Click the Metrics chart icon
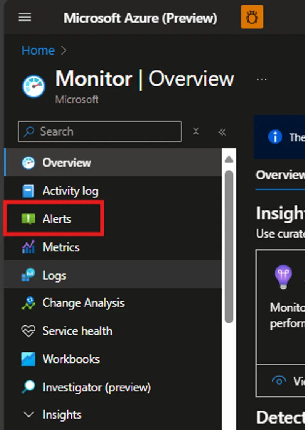 pyautogui.click(x=29, y=247)
